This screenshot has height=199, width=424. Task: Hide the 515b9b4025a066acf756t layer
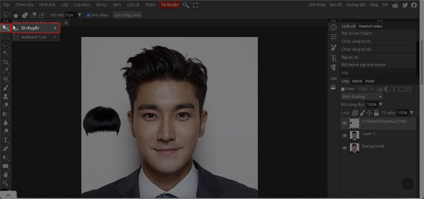click(344, 123)
